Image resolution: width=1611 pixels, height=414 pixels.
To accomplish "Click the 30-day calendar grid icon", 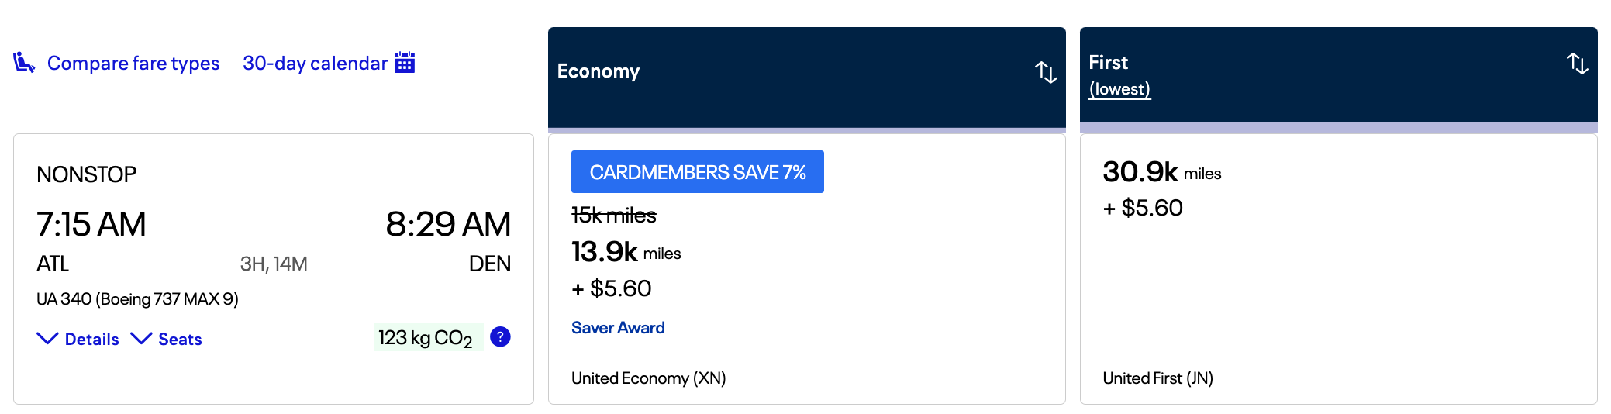I will pos(405,63).
